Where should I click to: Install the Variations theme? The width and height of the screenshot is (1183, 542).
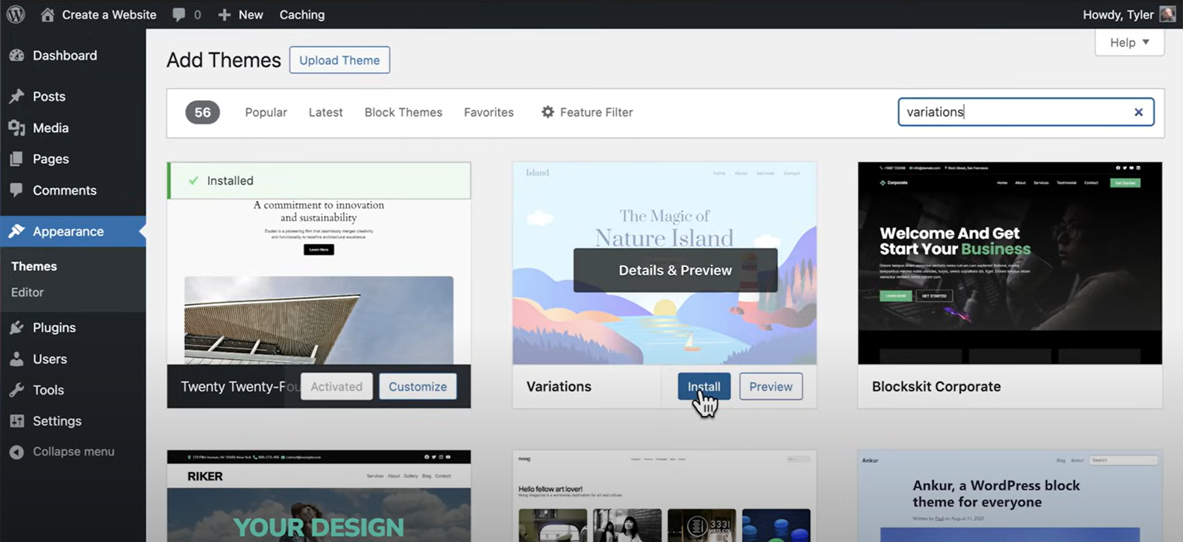click(704, 386)
